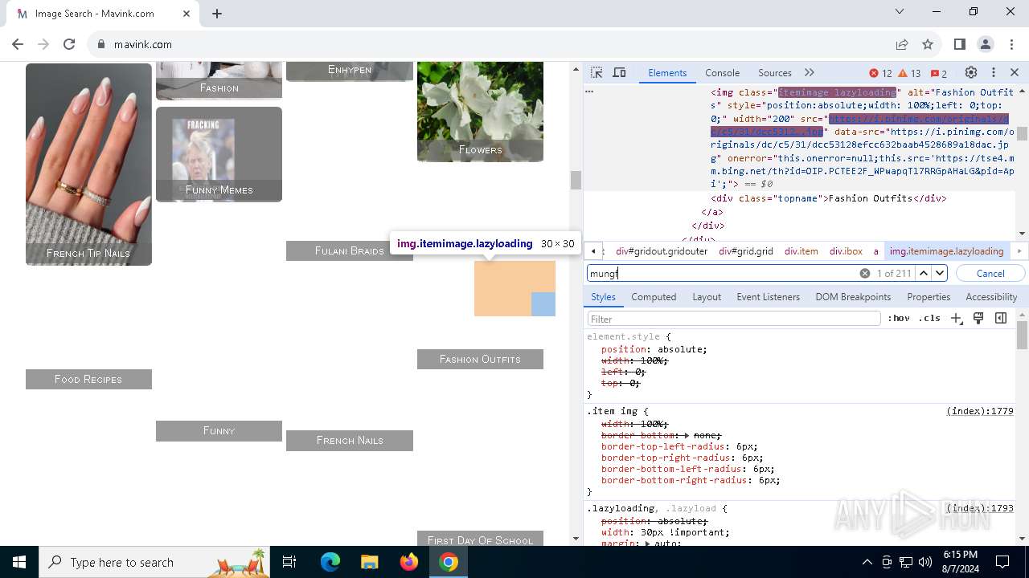Toggle the computed styles sidebar icon

[1001, 319]
